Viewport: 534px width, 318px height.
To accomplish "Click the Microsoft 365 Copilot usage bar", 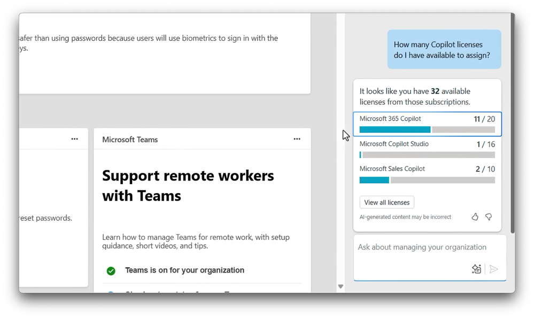I will 427,130.
